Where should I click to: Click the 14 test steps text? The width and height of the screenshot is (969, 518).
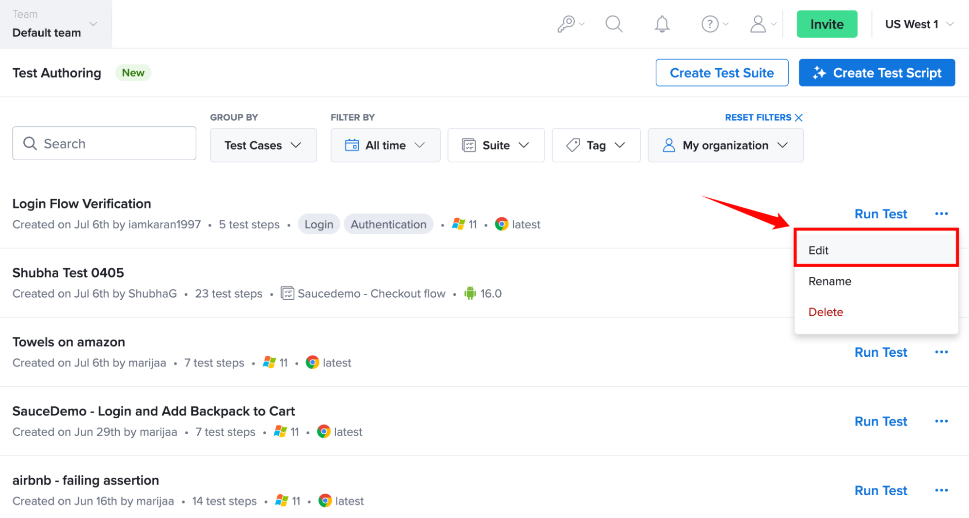point(224,501)
